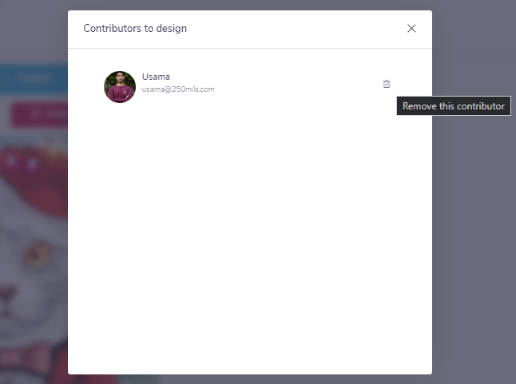Screen dimensions: 516x384
Task: Click the Usama contributor row
Action: tap(248, 87)
